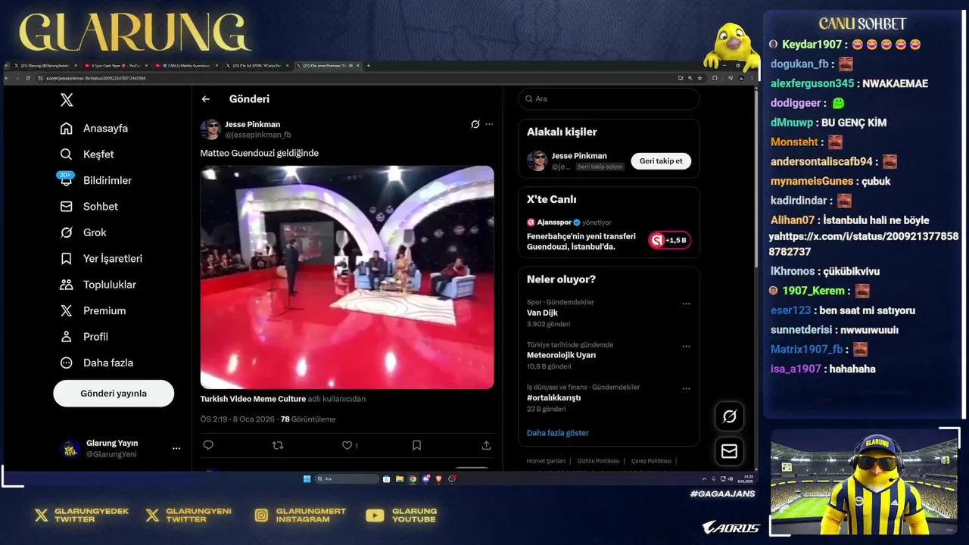The height and width of the screenshot is (545, 969).
Task: Open Grok from the sidebar
Action: (x=83, y=232)
